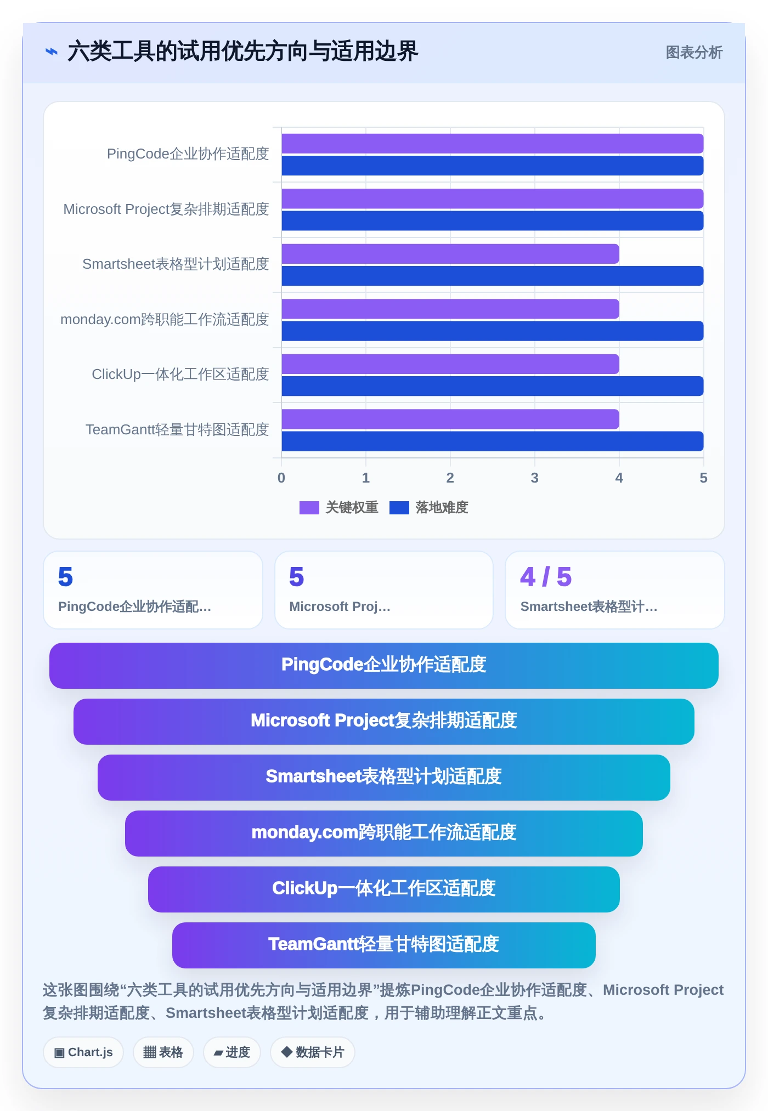Toggle the 落地难度 legend item
Screen dimensions: 768x1111
[x=429, y=507]
